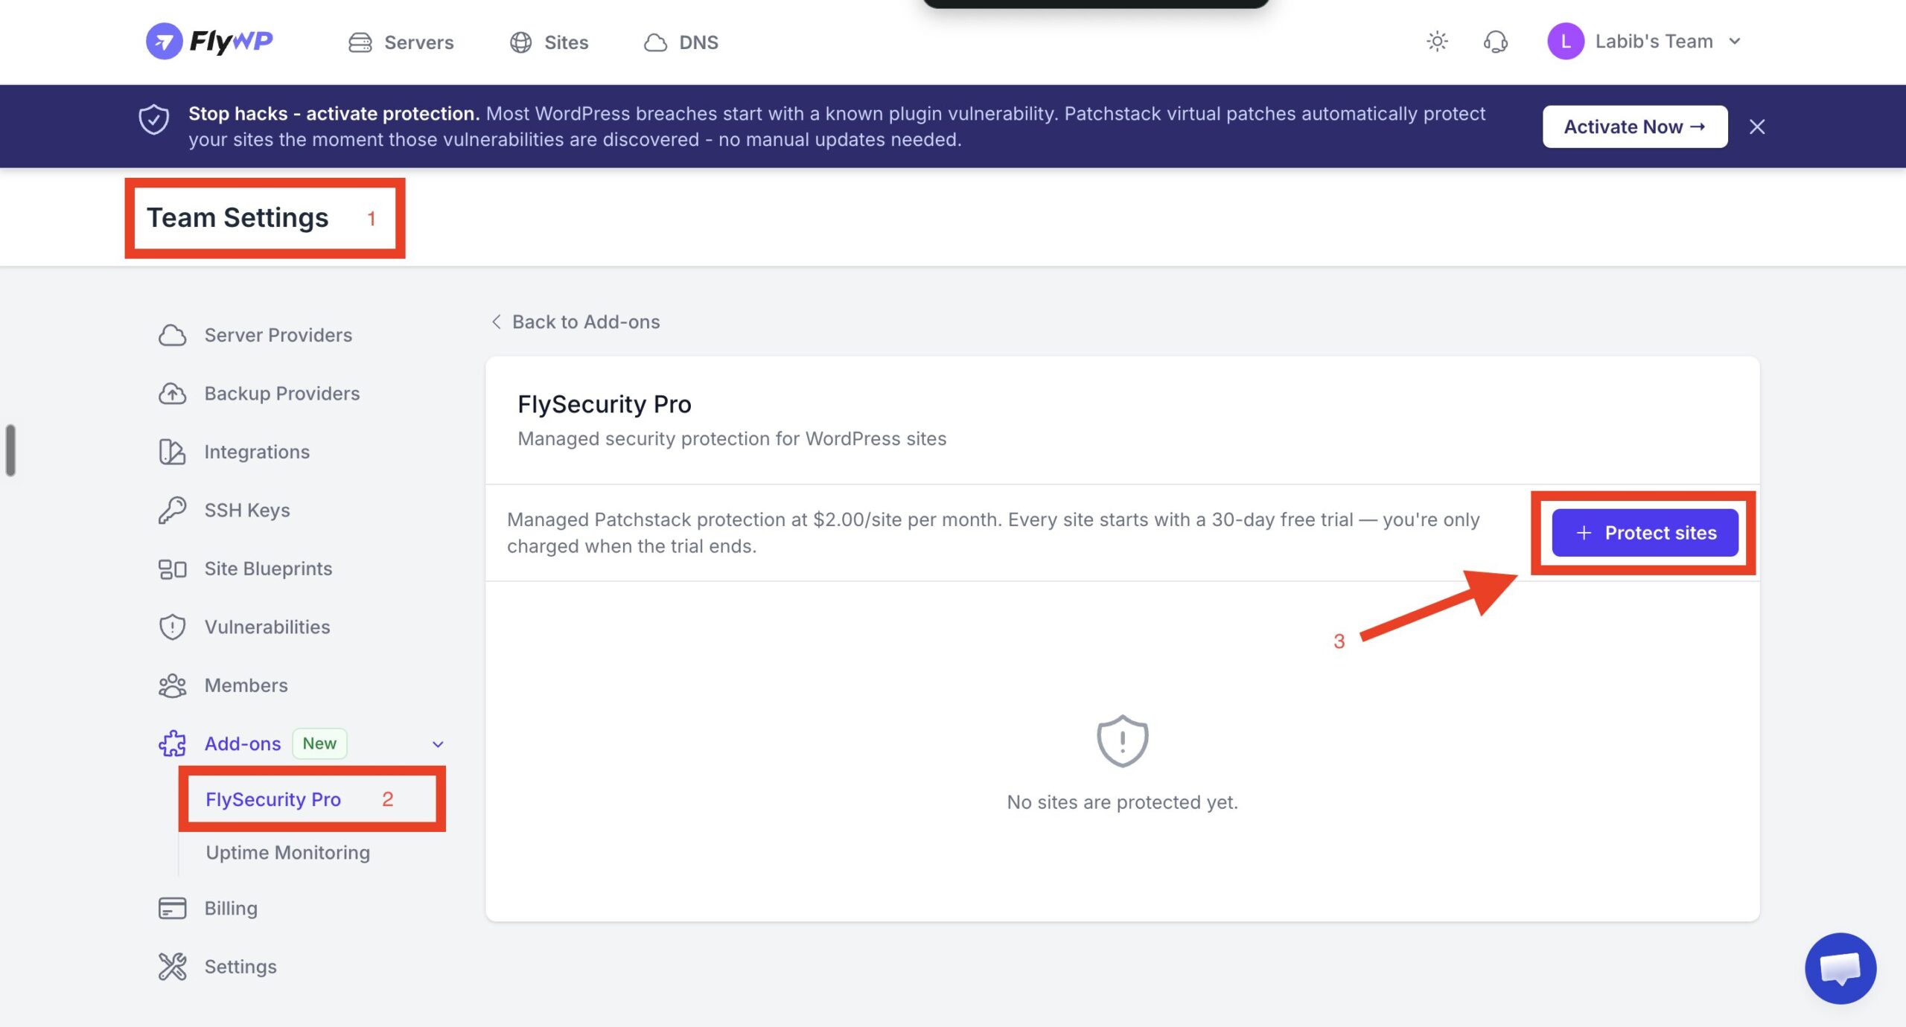Screen dimensions: 1906x1027
Task: Click the Integrations icon
Action: coord(172,452)
